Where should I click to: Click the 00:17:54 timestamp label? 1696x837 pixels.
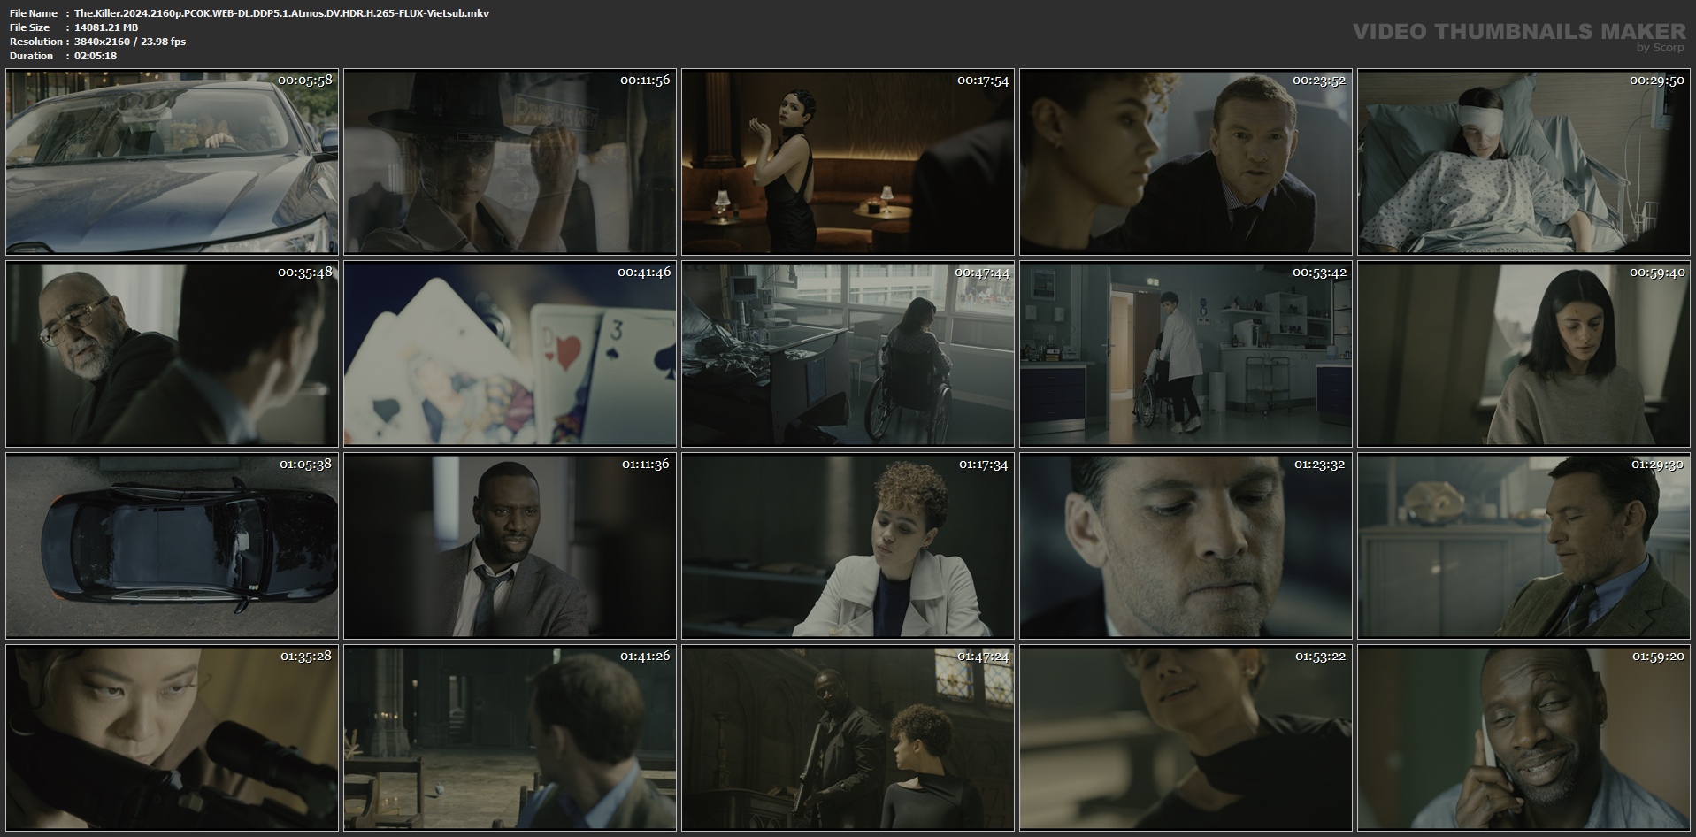[x=983, y=81]
